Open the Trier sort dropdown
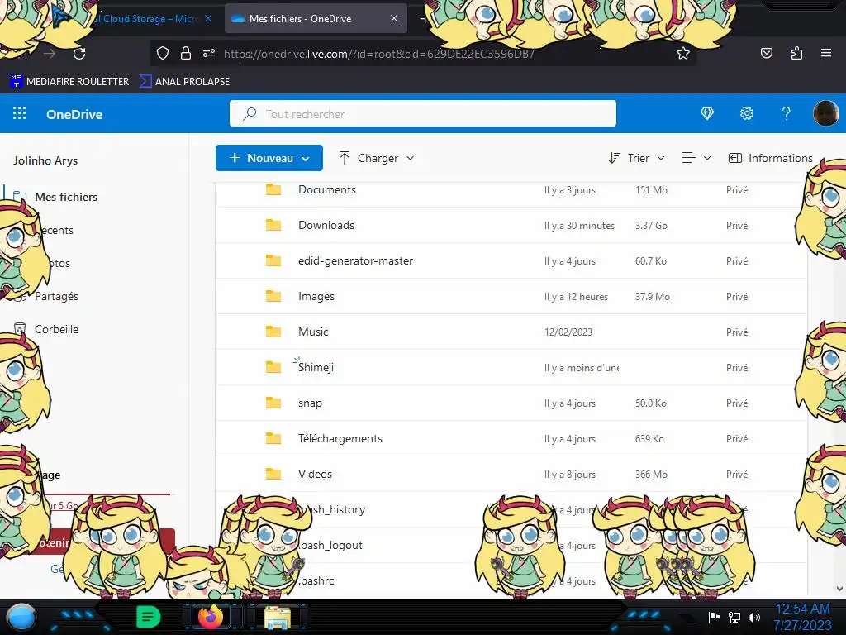 coord(637,158)
